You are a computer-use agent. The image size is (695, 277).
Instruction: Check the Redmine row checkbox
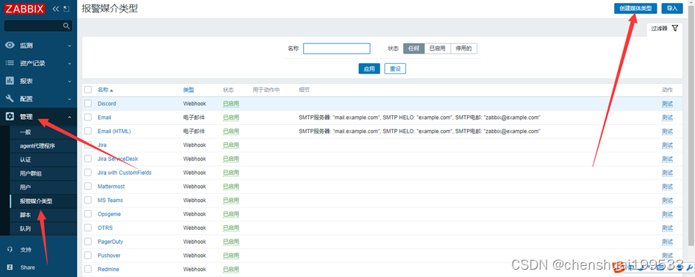coord(88,269)
